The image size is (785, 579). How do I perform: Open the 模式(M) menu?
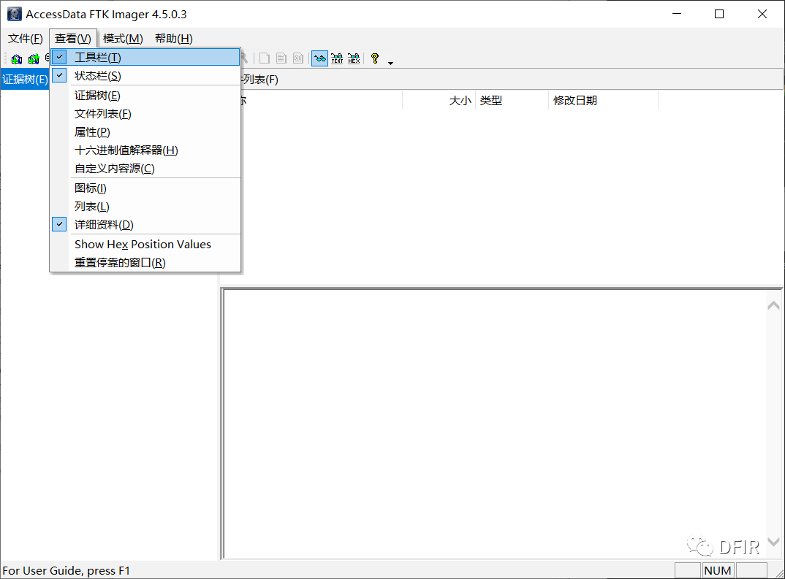click(x=123, y=39)
